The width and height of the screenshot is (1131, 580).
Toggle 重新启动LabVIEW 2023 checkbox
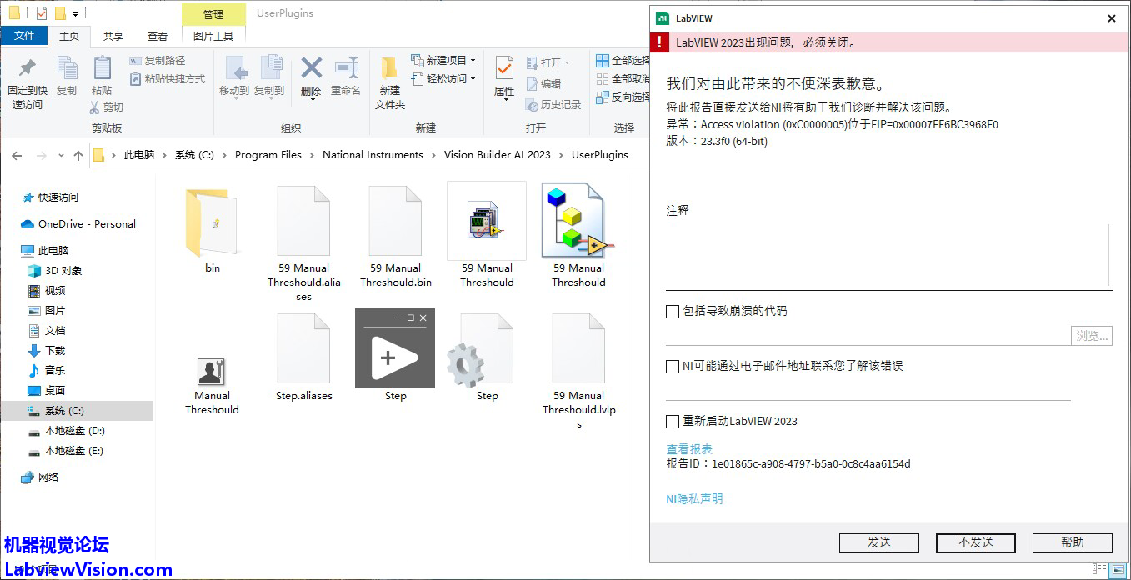pyautogui.click(x=673, y=422)
